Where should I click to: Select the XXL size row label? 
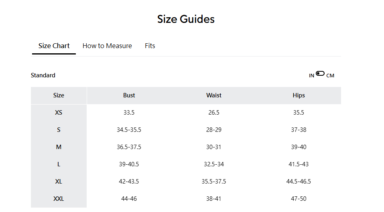(x=59, y=199)
